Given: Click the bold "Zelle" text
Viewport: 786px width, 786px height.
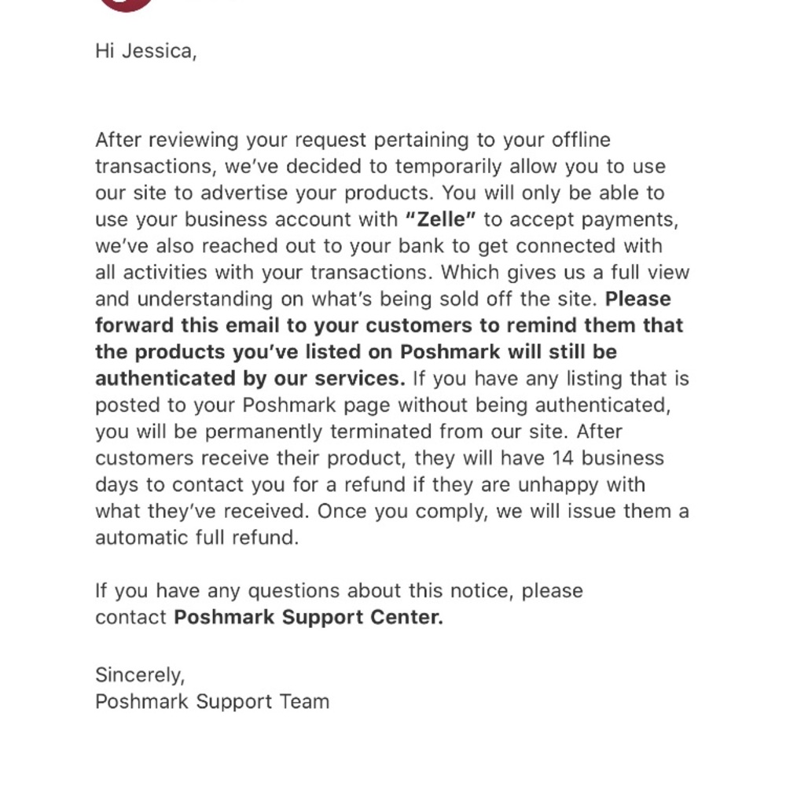Looking at the screenshot, I should click(441, 219).
